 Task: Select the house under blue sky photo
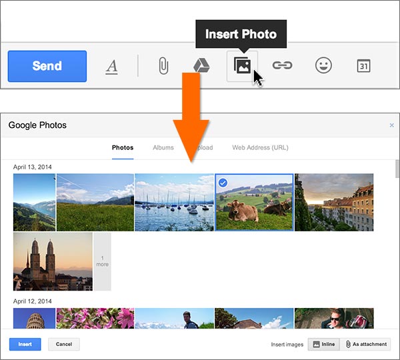[x=254, y=318]
